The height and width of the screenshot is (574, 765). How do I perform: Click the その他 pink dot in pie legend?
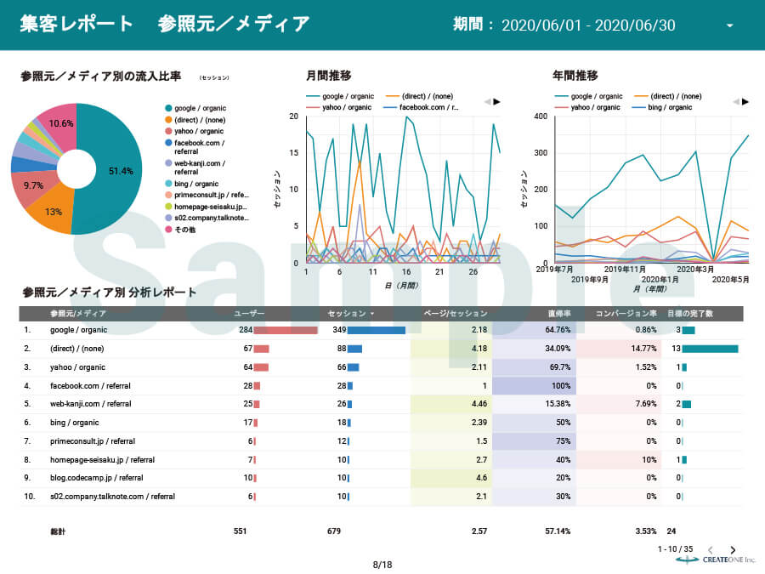[168, 229]
